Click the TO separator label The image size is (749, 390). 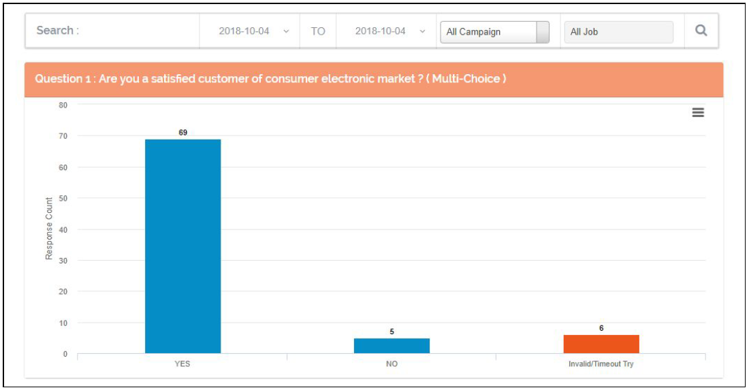tap(318, 31)
